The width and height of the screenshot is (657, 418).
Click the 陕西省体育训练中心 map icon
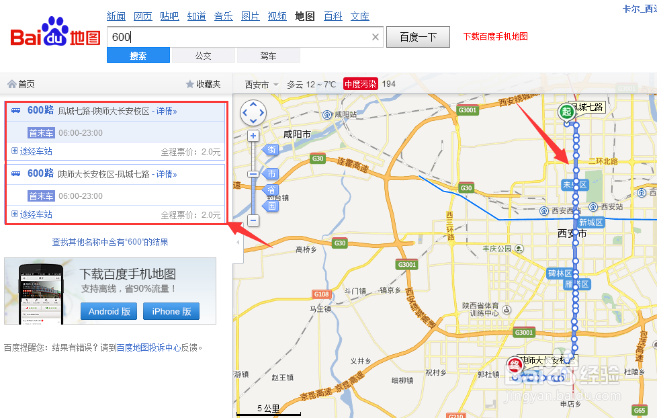507,310
